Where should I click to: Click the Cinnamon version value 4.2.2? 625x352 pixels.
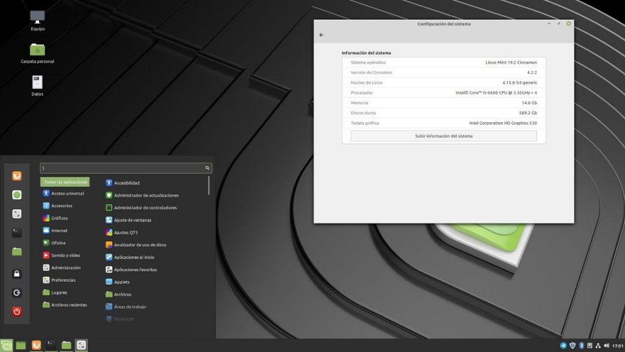[532, 73]
